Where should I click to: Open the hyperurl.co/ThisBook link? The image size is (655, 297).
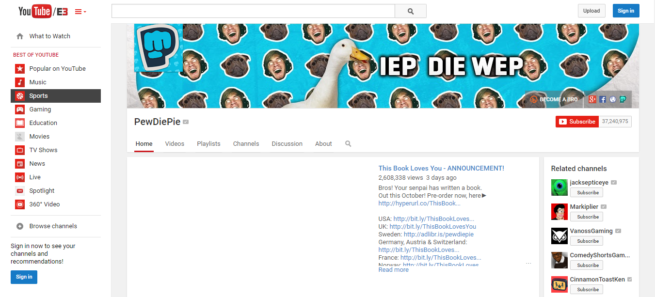(x=419, y=203)
